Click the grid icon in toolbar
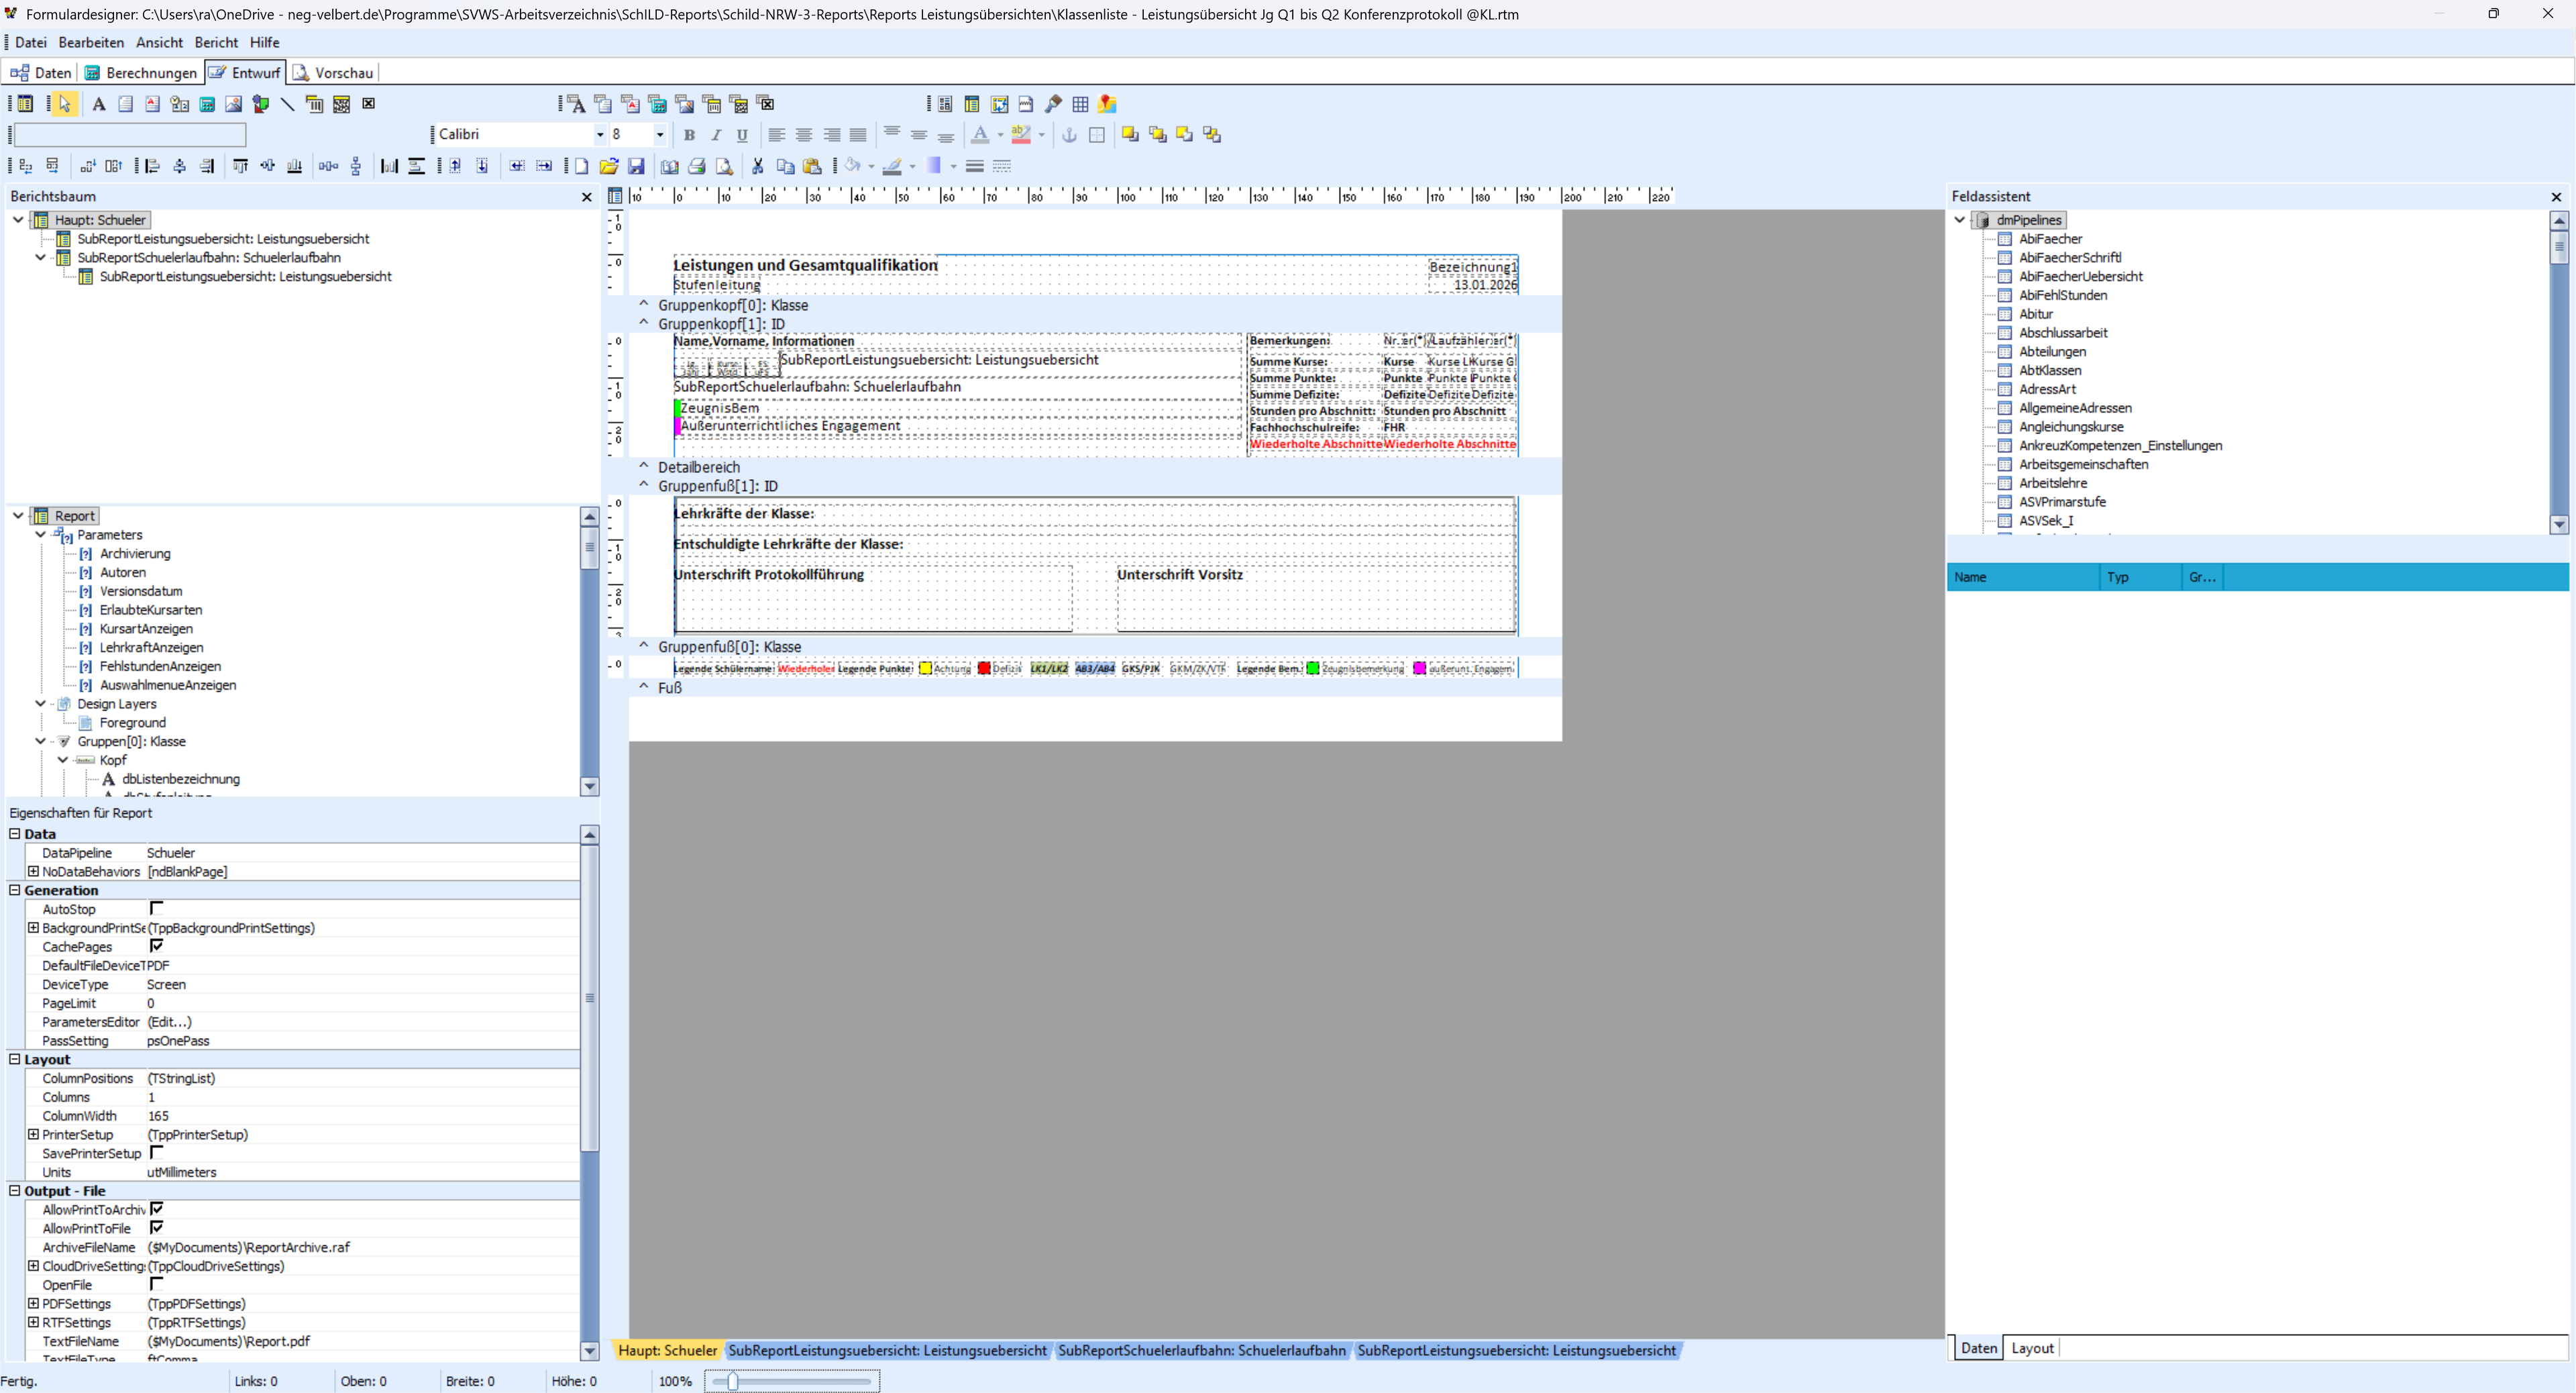 (x=1080, y=104)
